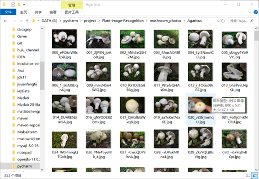This screenshot has width=259, height=179.
Task: Select the Java folder in sidebar
Action: tap(21, 70)
